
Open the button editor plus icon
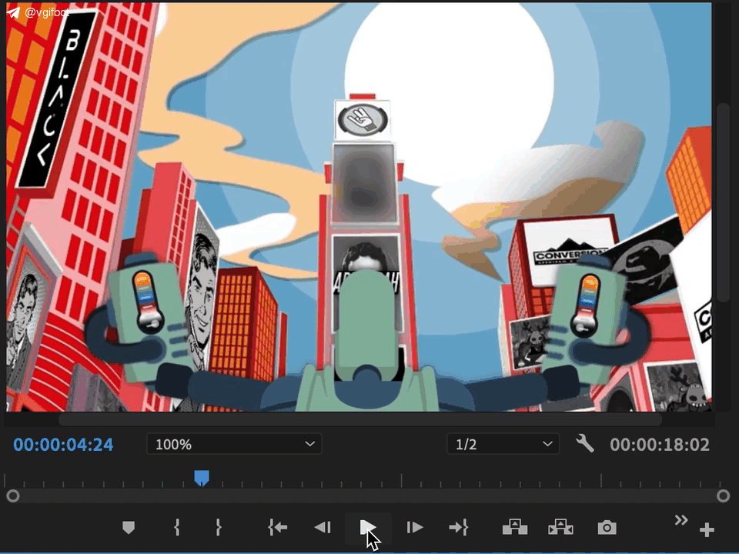(707, 530)
